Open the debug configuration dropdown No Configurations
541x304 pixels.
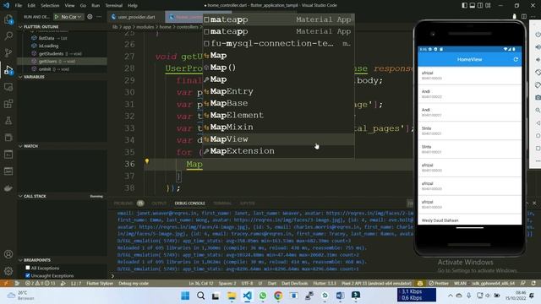pos(71,17)
